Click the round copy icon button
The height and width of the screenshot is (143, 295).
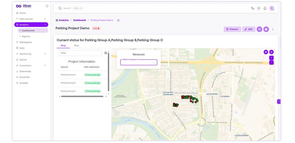point(266,29)
